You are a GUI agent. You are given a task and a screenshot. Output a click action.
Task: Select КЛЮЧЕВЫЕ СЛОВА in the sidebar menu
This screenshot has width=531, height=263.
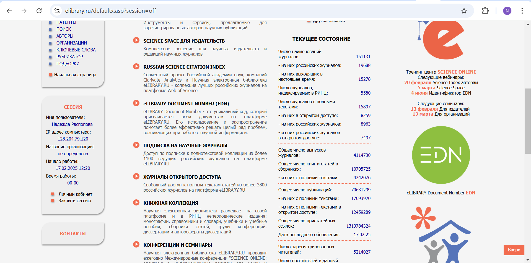click(x=76, y=50)
